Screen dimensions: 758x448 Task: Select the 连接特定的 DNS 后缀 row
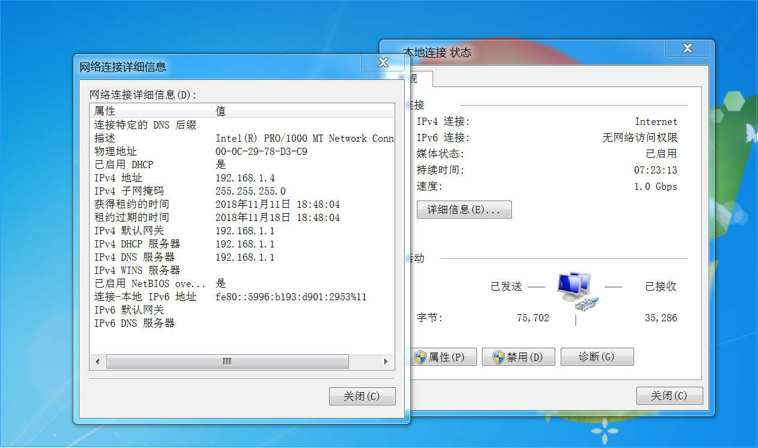[x=242, y=125]
